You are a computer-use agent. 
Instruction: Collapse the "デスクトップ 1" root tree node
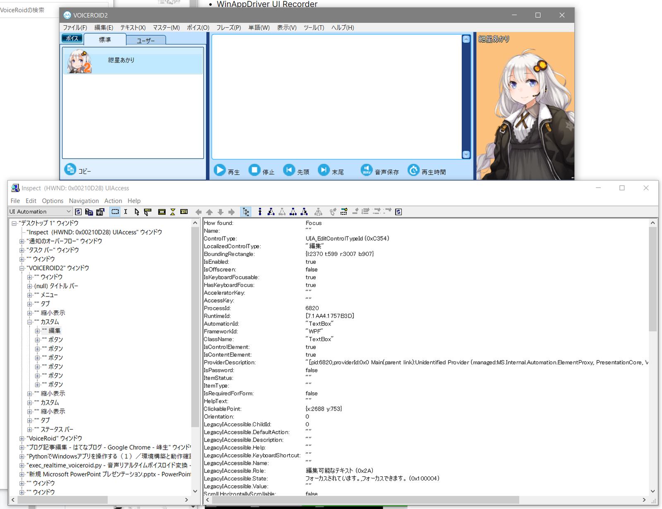click(14, 223)
